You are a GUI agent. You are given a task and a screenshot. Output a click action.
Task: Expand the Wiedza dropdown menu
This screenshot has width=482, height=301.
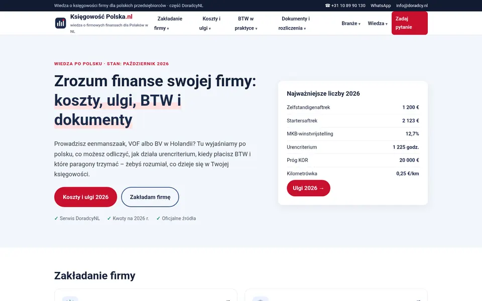378,24
